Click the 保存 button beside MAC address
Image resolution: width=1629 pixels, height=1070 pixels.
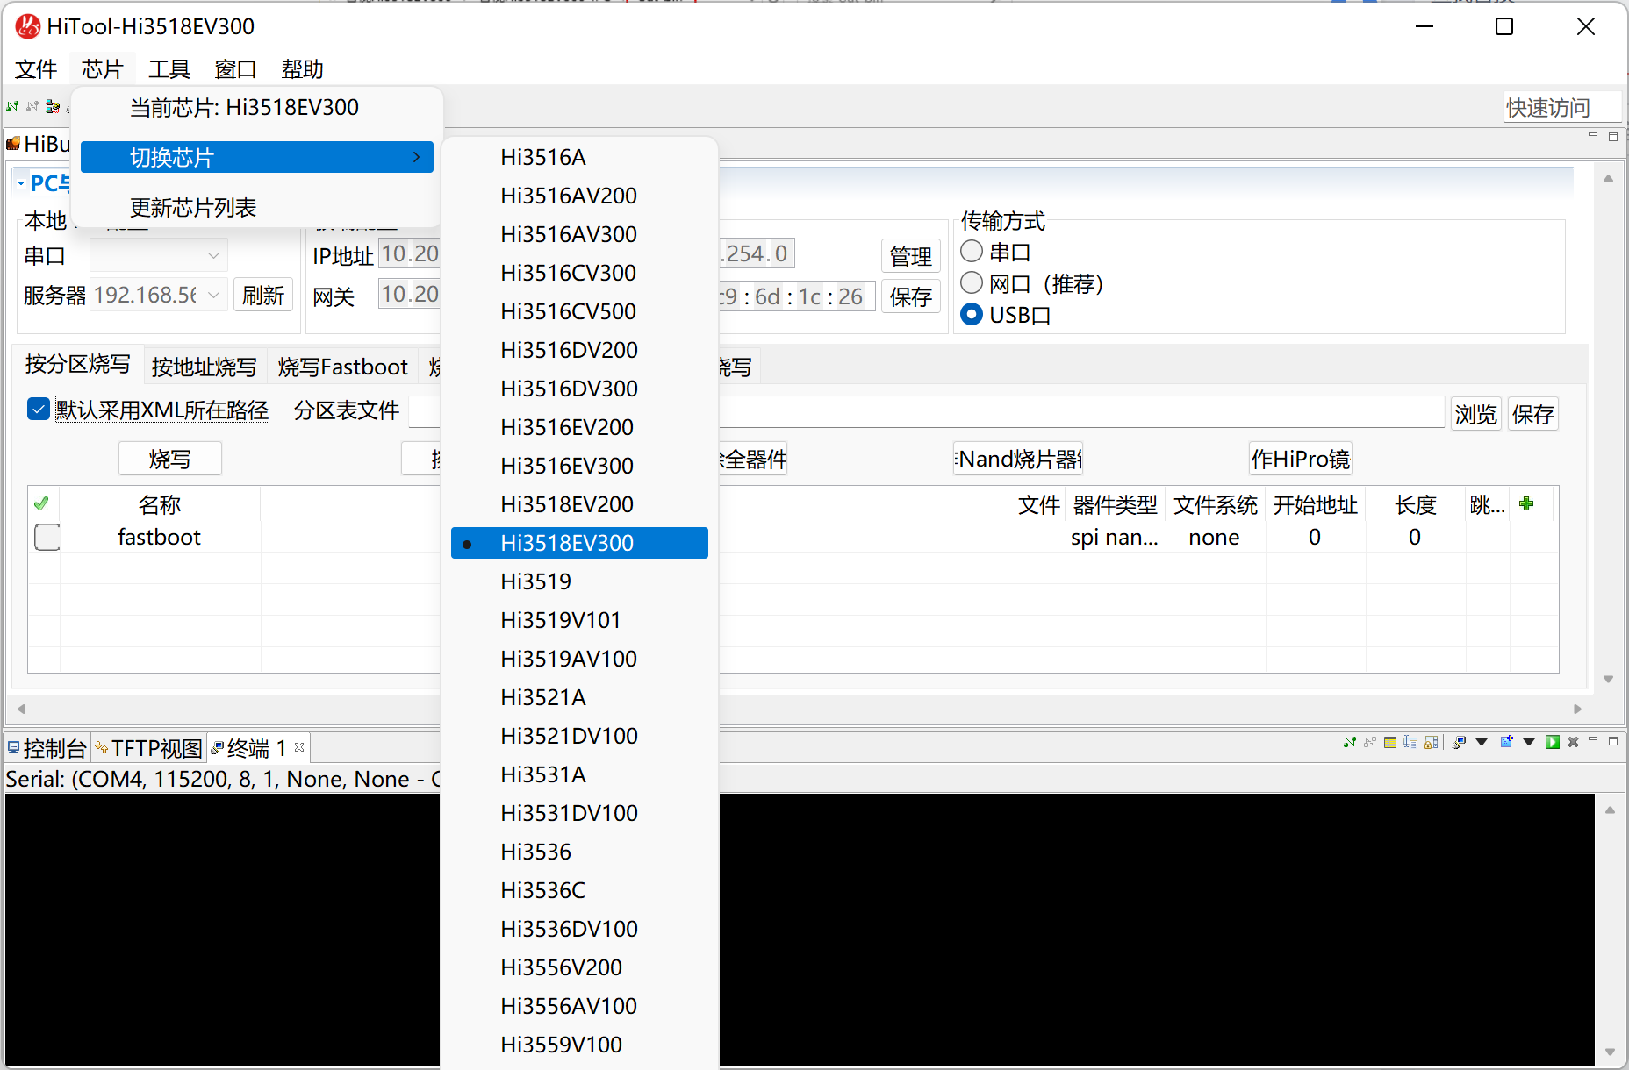click(911, 296)
